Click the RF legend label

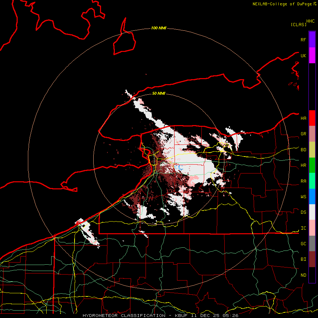303,40
